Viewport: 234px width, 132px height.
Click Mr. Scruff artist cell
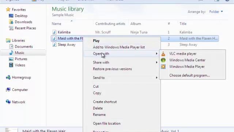click(x=103, y=32)
